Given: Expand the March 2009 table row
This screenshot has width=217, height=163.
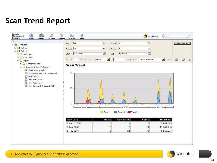Looking at the screenshot, I should pyautogui.click(x=67, y=123).
